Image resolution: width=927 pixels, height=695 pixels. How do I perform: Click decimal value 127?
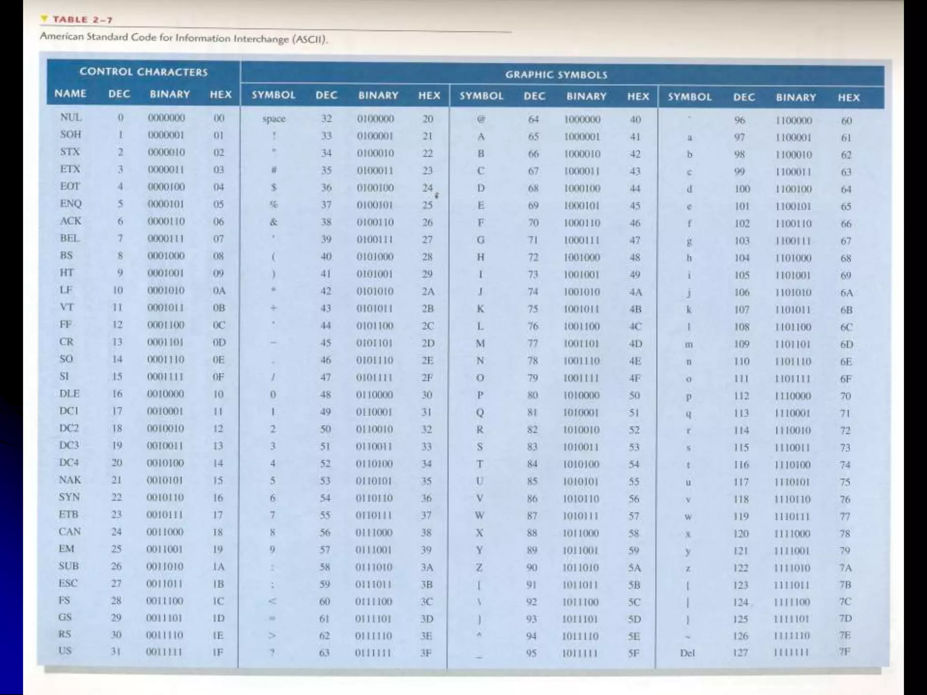(x=741, y=652)
